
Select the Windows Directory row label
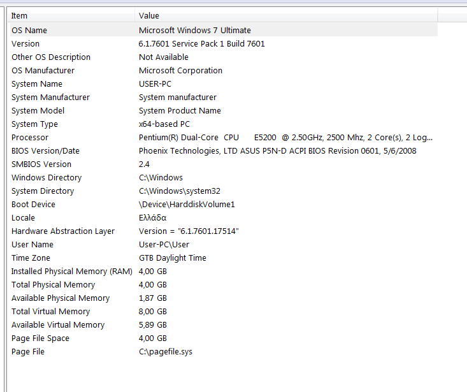[47, 178]
